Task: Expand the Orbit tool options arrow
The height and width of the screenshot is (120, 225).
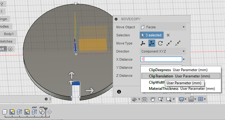Action: click(139, 99)
